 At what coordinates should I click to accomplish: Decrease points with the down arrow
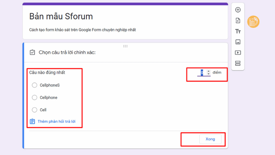tap(208, 74)
